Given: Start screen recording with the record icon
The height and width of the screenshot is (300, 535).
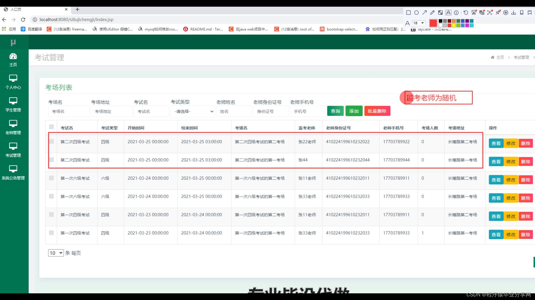Looking at the screenshot, I should 506,12.
